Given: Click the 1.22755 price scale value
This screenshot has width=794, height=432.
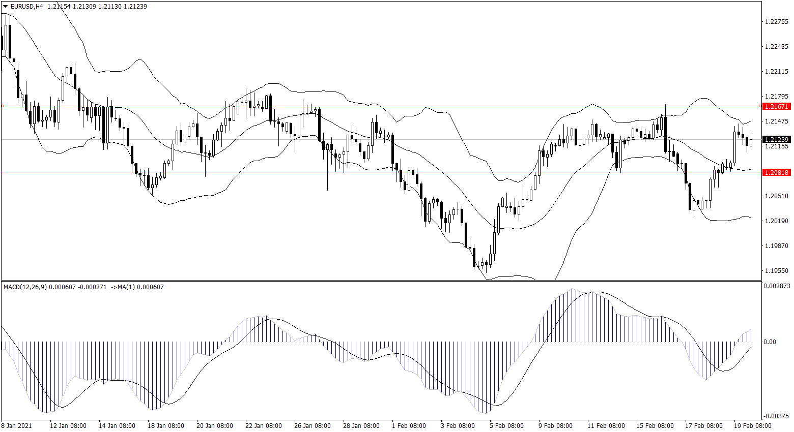Looking at the screenshot, I should pos(777,22).
